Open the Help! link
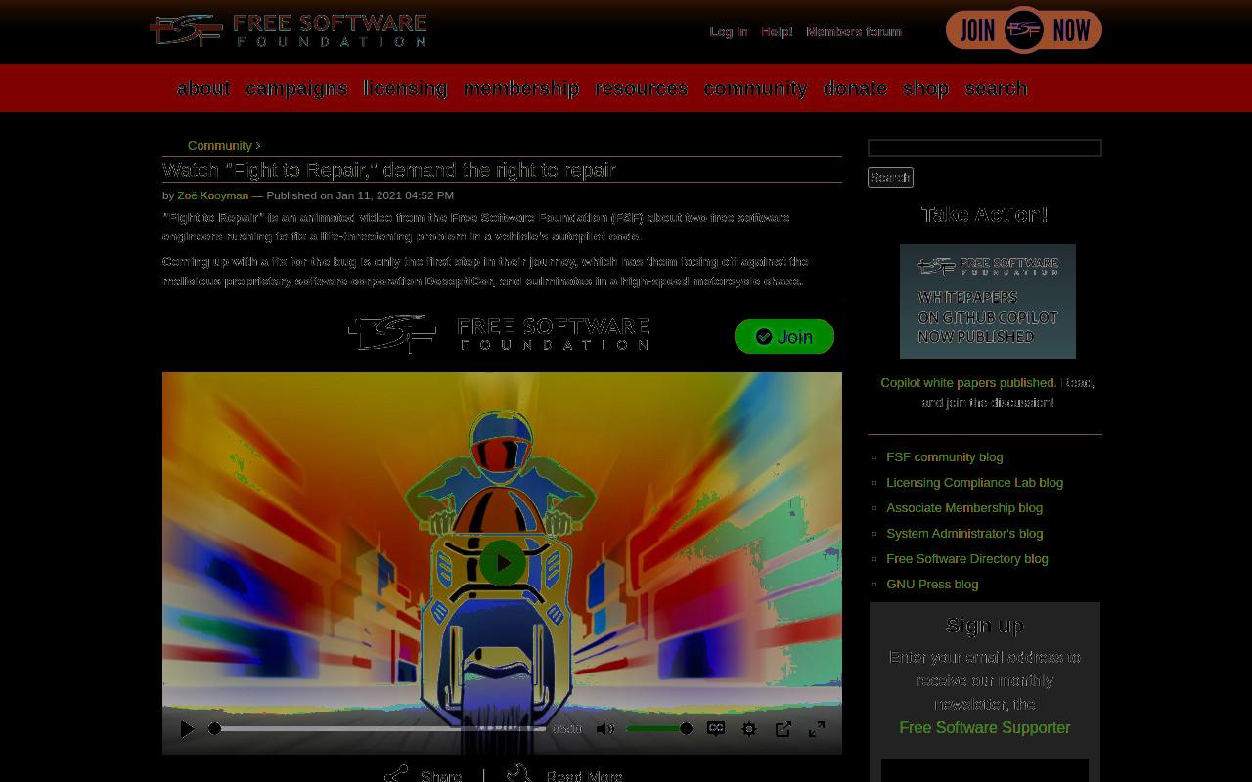 [x=777, y=32]
